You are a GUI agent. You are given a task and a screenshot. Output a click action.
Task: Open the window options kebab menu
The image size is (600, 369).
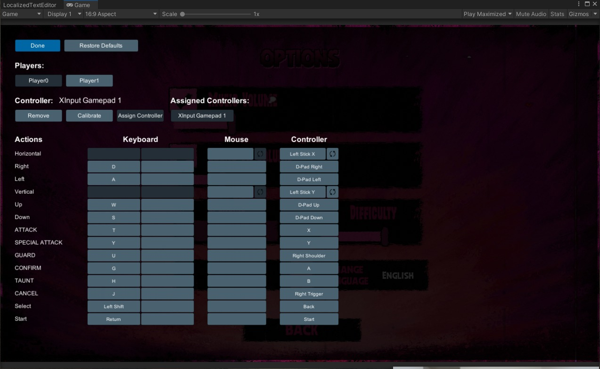pos(578,4)
